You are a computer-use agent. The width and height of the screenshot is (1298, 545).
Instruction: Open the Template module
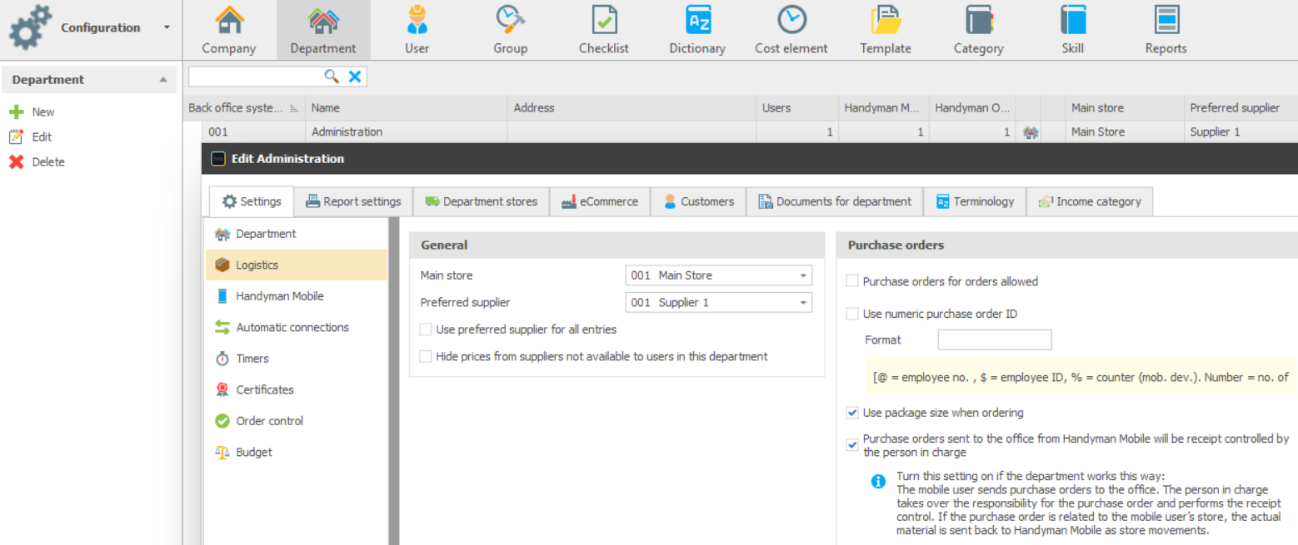click(x=886, y=30)
